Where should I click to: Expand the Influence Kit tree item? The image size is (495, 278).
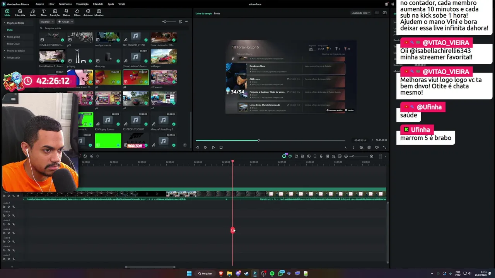(x=5, y=58)
